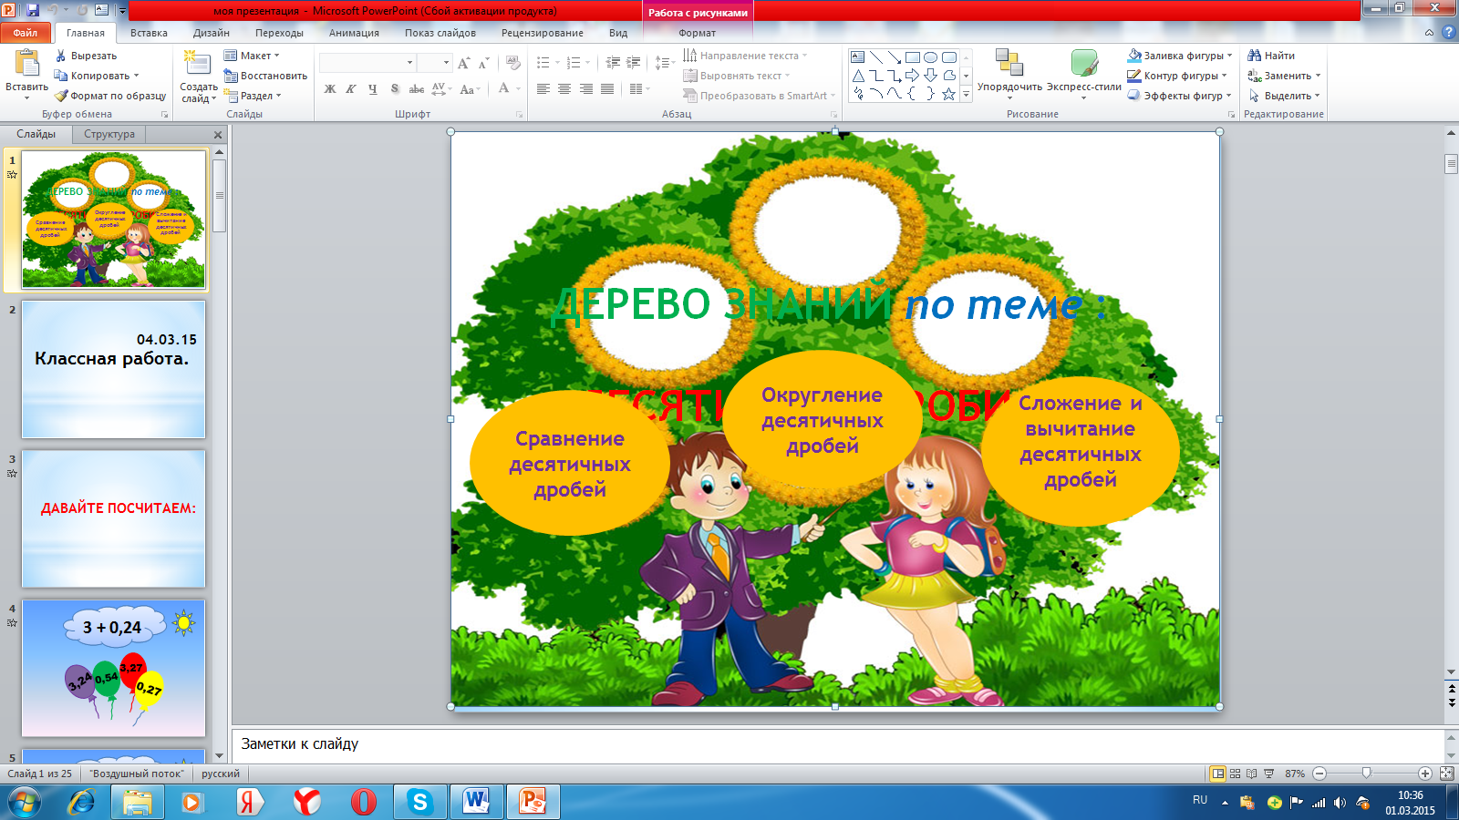Select the Format Painter (Формат по образцу)
The image size is (1459, 820).
(x=109, y=96)
